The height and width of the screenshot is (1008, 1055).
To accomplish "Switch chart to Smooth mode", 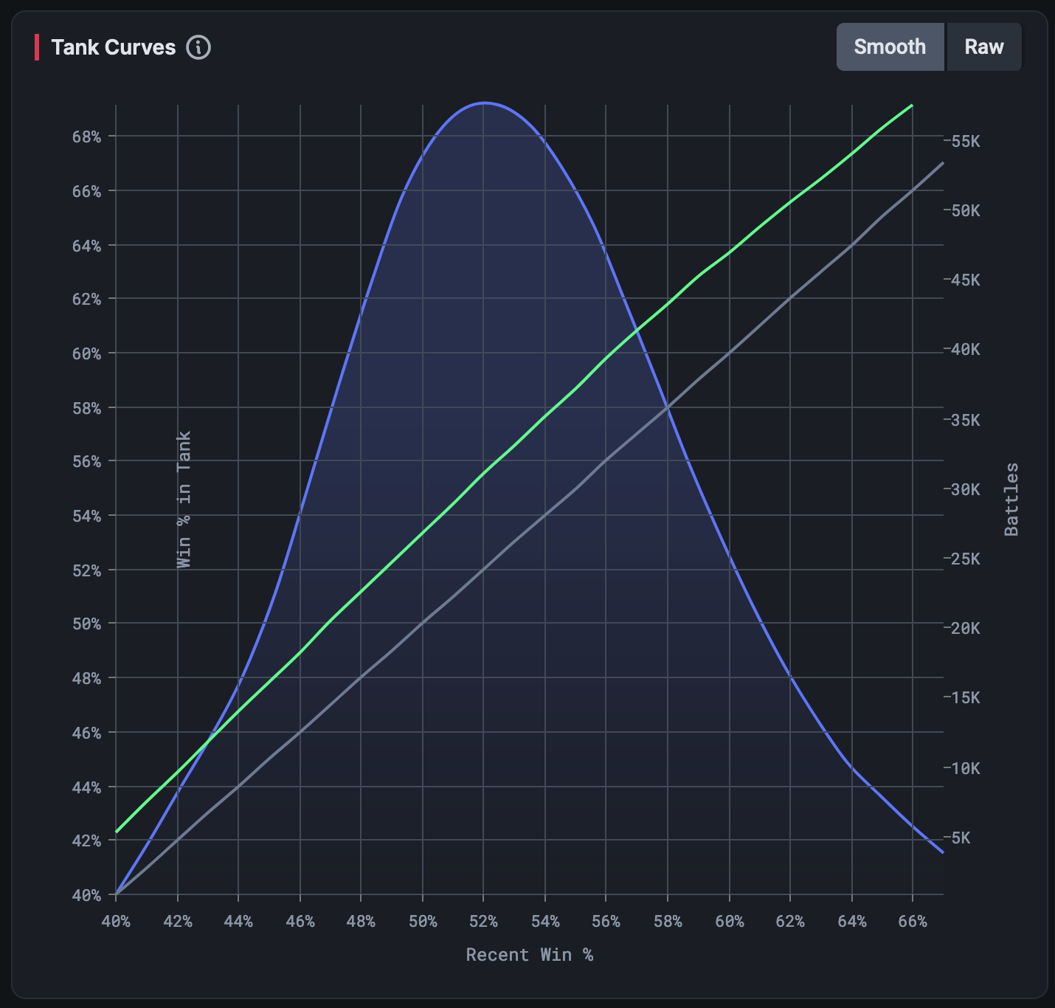I will 890,47.
